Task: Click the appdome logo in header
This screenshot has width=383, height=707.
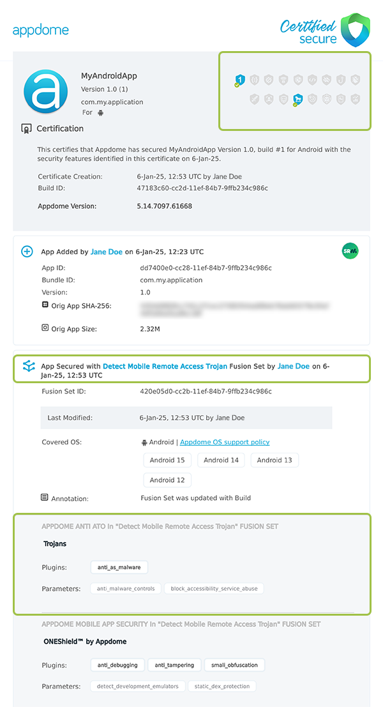Action: (40, 30)
